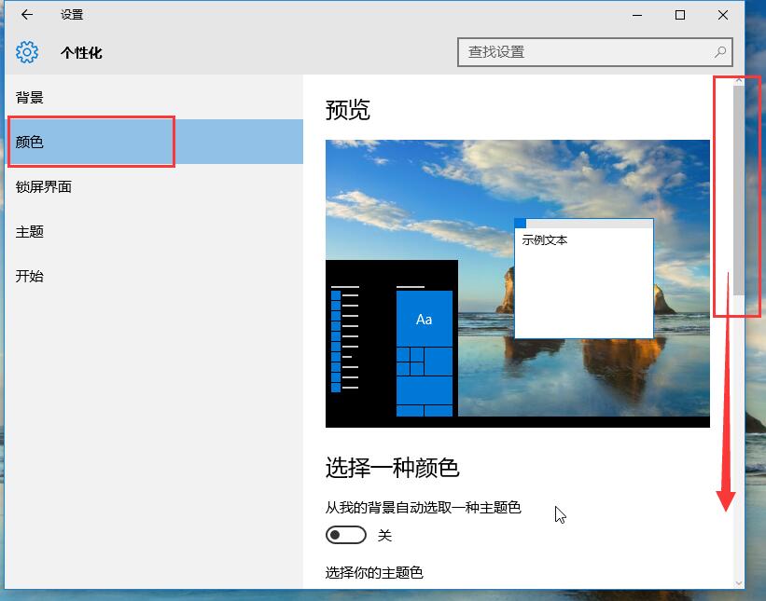This screenshot has width=766, height=601.
Task: Click the 选择一种颜色 heading
Action: (x=392, y=468)
